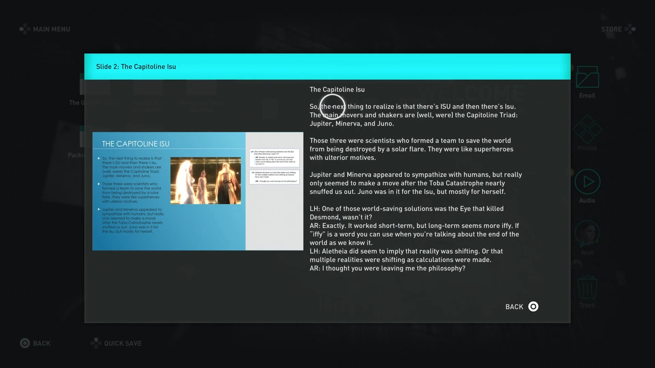Click the Slide 2 title header bar
Screen dimensions: 655x368
tap(327, 67)
